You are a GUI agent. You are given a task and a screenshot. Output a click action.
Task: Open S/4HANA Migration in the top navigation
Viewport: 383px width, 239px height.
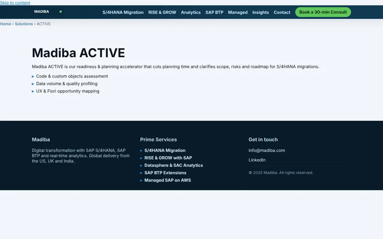[x=123, y=12]
